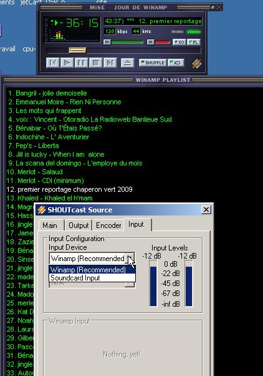Click the Winamp time display

[79, 23]
